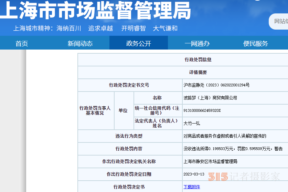Click the 统一社会信用代码（注册号） label
The width and height of the screenshot is (288, 192).
157,110
